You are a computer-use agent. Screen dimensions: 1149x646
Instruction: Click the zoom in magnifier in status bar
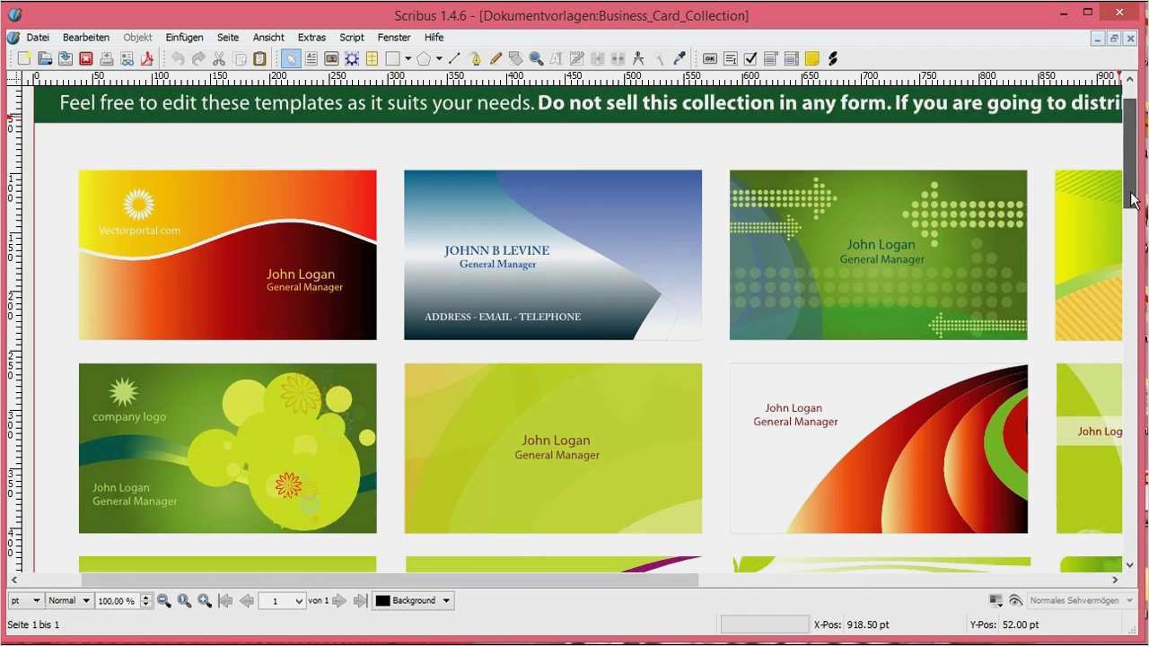coord(205,600)
